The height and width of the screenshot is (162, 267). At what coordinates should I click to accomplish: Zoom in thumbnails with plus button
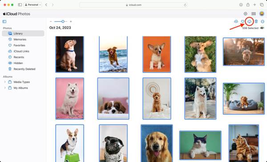tap(71, 21)
